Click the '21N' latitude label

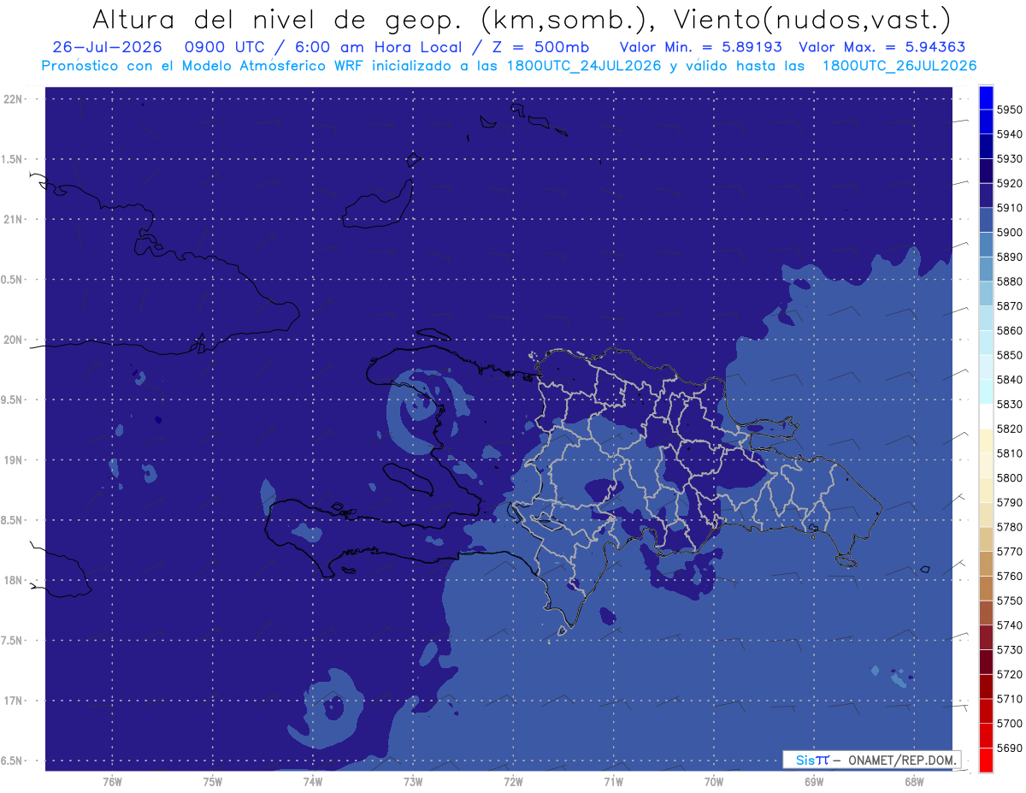[x=13, y=219]
